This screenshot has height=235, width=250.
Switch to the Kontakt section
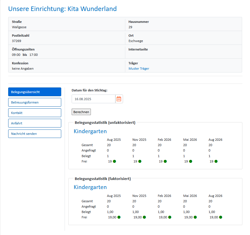coord(35,113)
